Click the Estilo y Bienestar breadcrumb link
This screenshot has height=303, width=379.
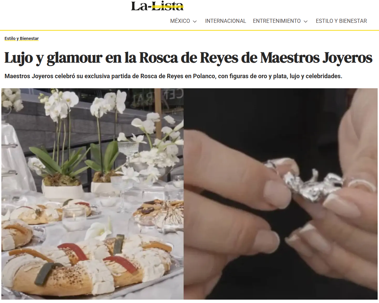click(x=22, y=38)
